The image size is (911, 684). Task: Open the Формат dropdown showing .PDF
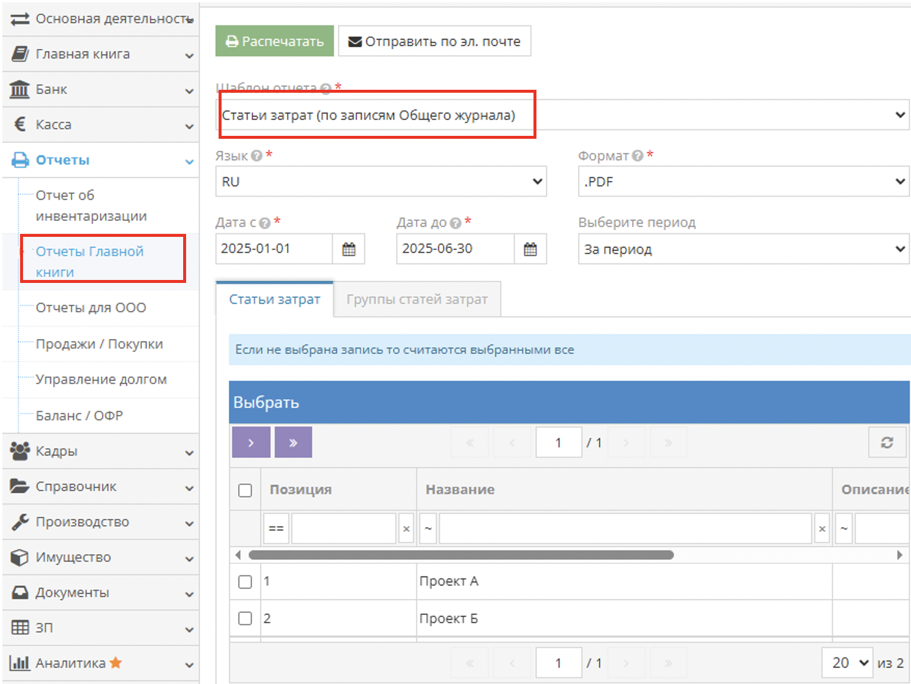tap(743, 181)
